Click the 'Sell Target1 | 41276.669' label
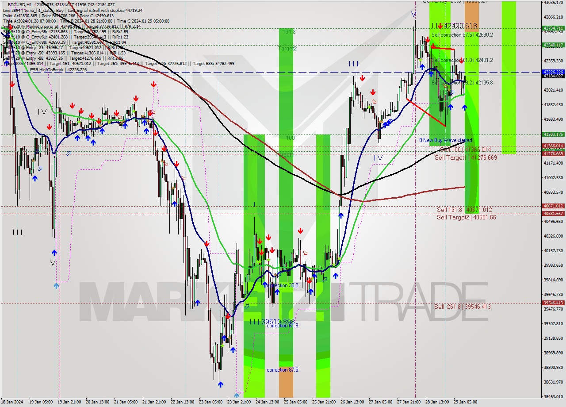 (x=466, y=157)
